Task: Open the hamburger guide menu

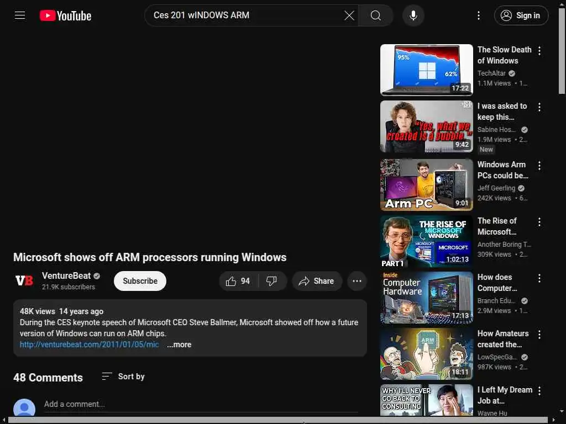Action: point(20,15)
